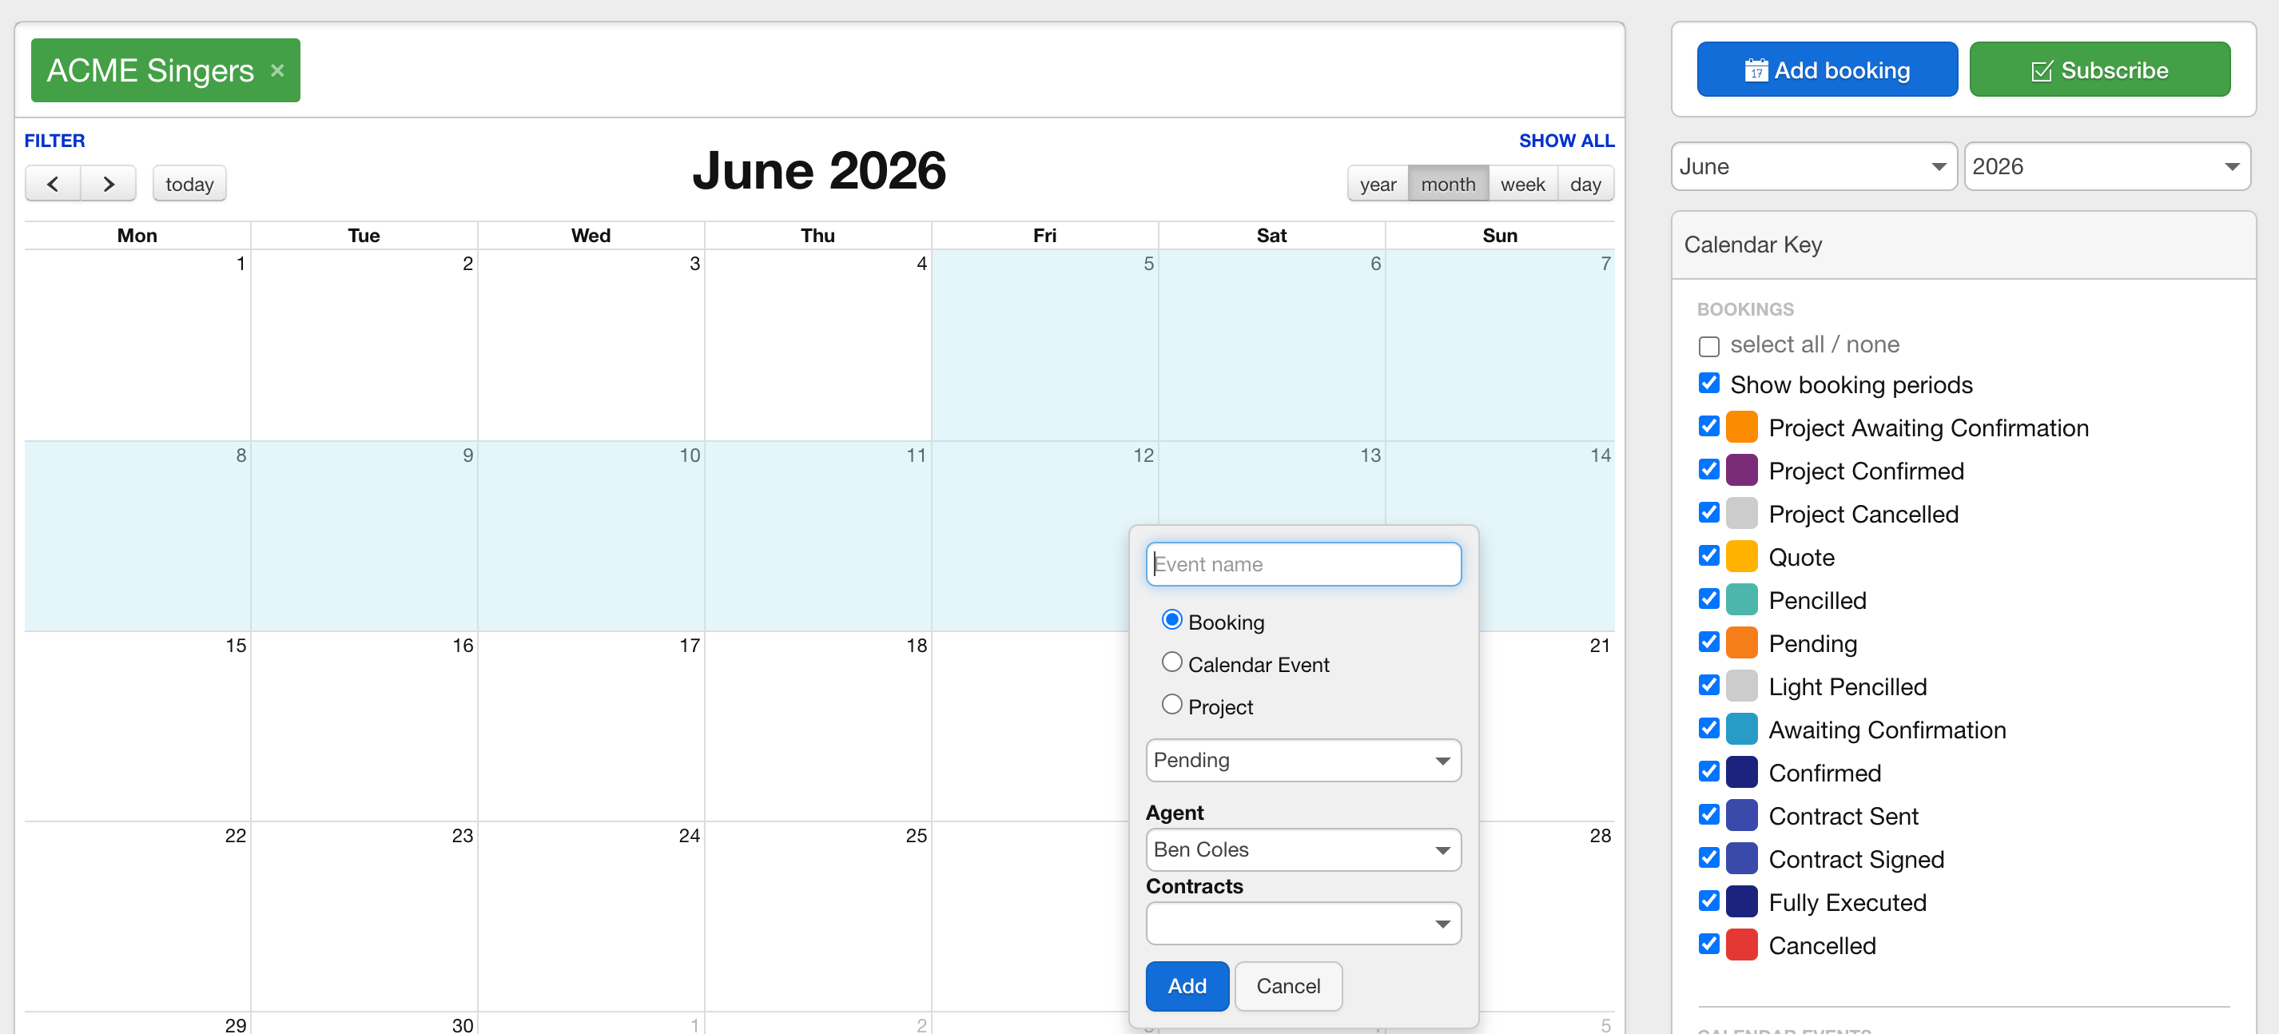Click the calendar booking period toggle icon
This screenshot has width=2279, height=1034.
click(x=1709, y=384)
